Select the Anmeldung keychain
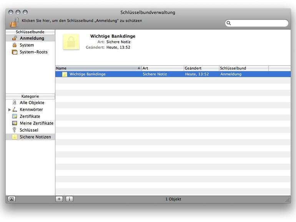The height and width of the screenshot is (222, 296). 32,38
